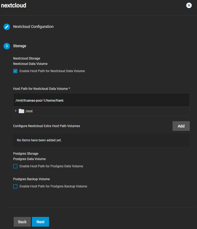Click the 'Postgres Backup Volume' label
This screenshot has width=197, height=229.
31,179
